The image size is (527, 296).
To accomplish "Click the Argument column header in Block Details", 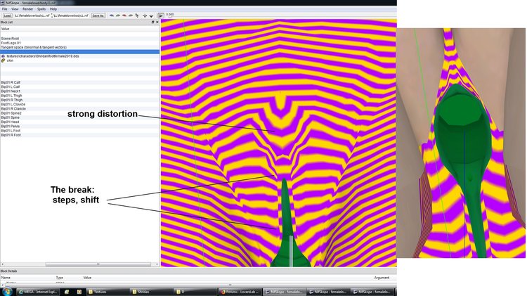I will (x=382, y=278).
